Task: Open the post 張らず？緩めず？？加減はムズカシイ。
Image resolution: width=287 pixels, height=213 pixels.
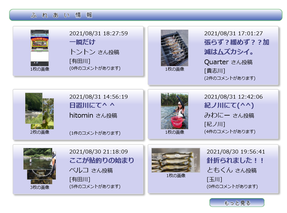Action: (237, 47)
